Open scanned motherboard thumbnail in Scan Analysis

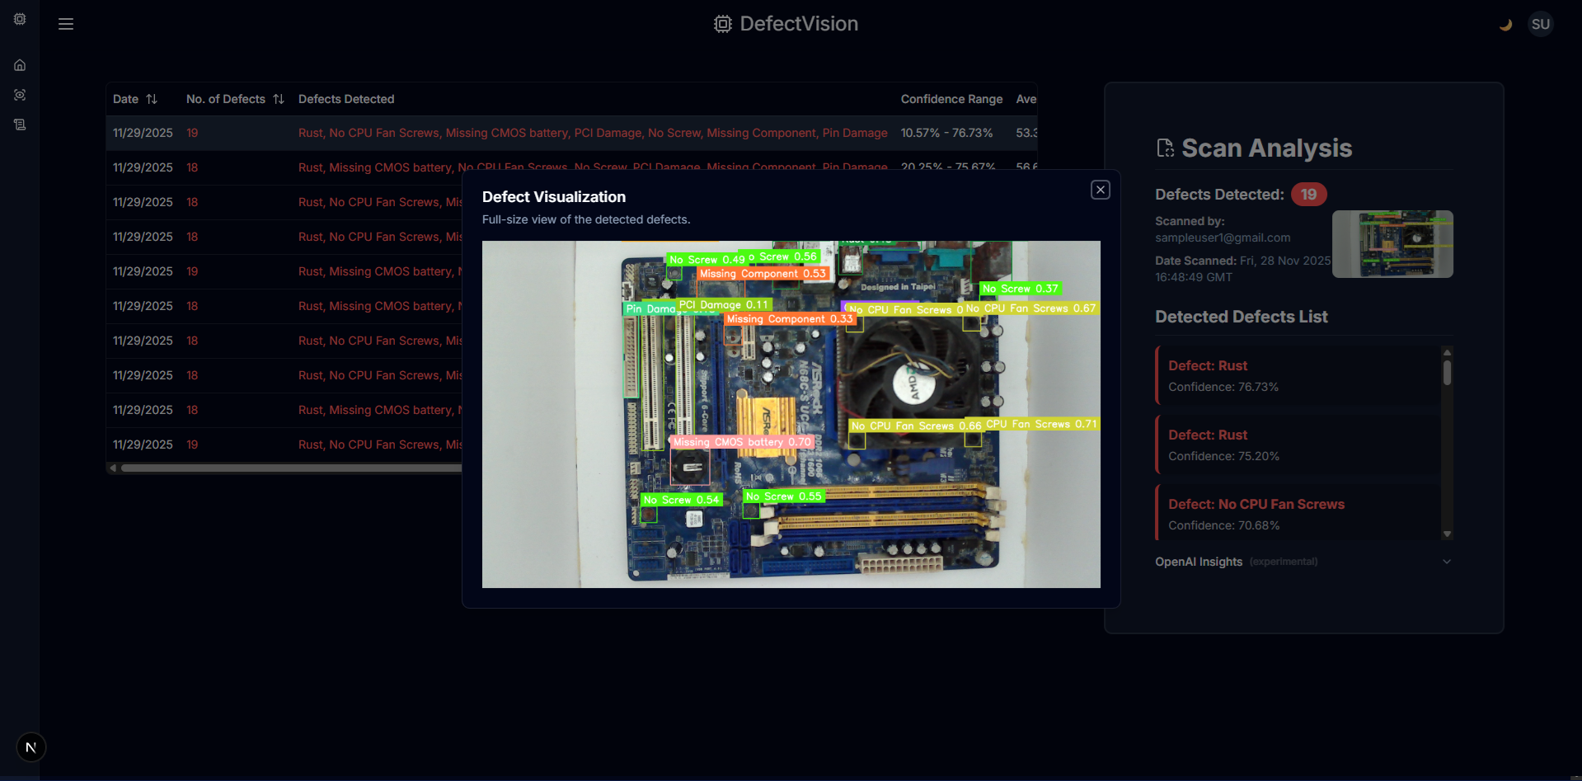(x=1392, y=243)
